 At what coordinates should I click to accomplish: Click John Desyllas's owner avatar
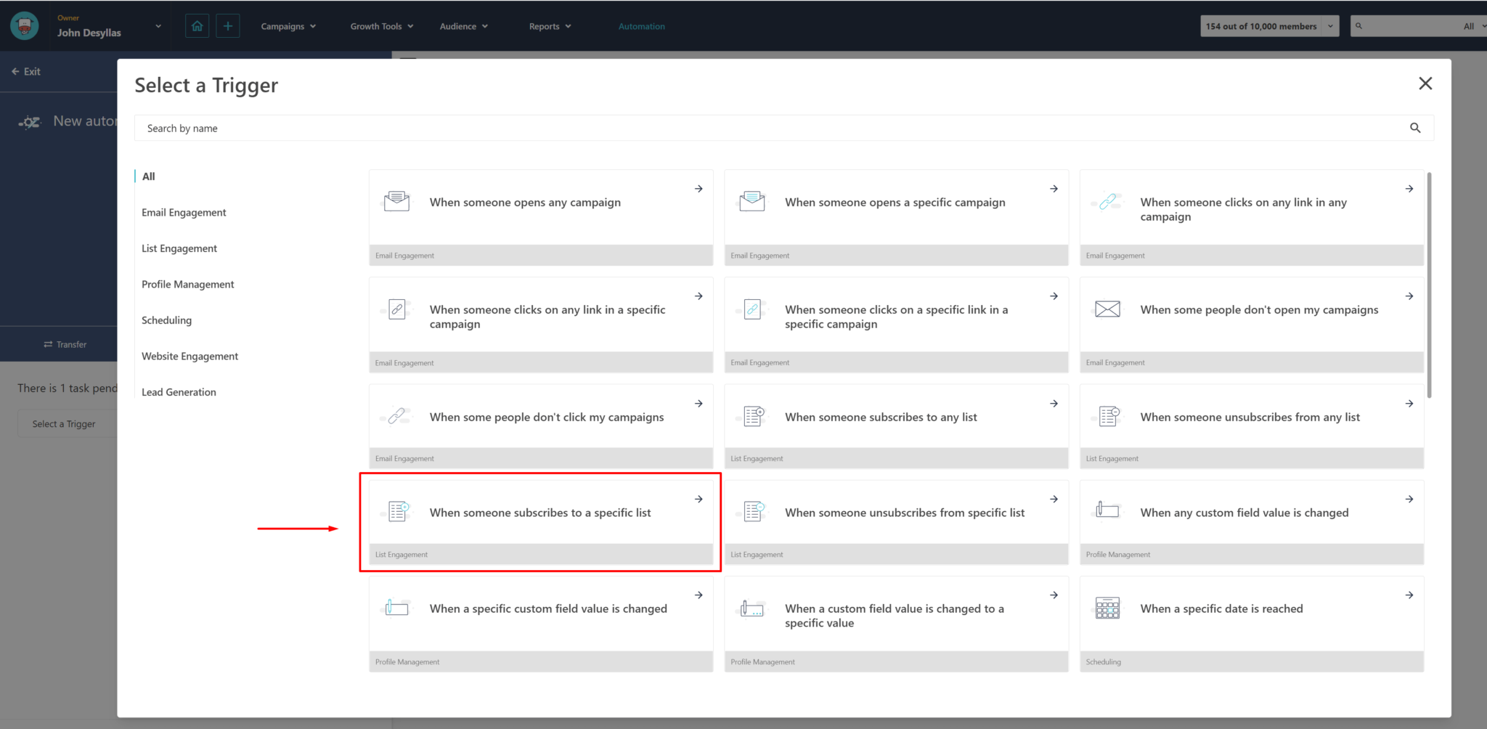tap(23, 25)
